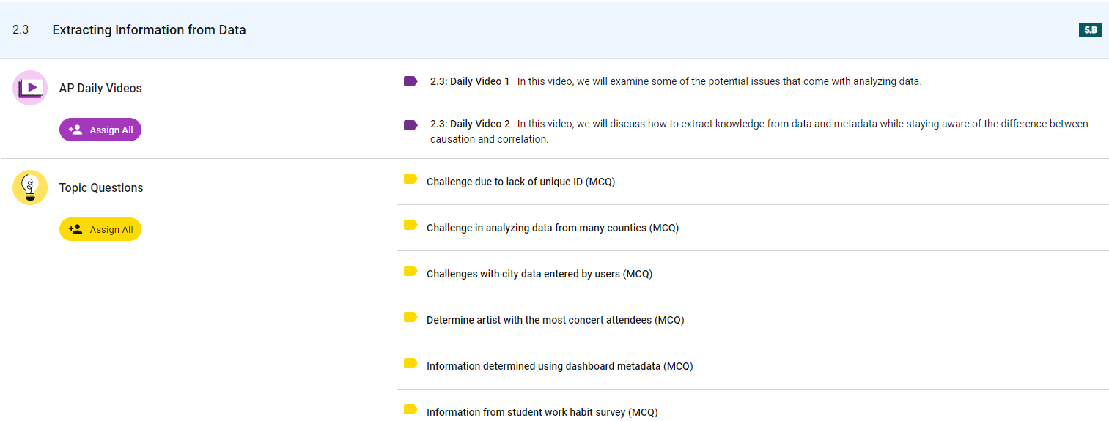Open Information determined using dashboard metadata question
1109x421 pixels.
(559, 366)
